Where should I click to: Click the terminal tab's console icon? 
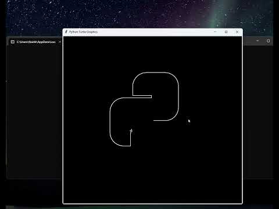(x=13, y=42)
